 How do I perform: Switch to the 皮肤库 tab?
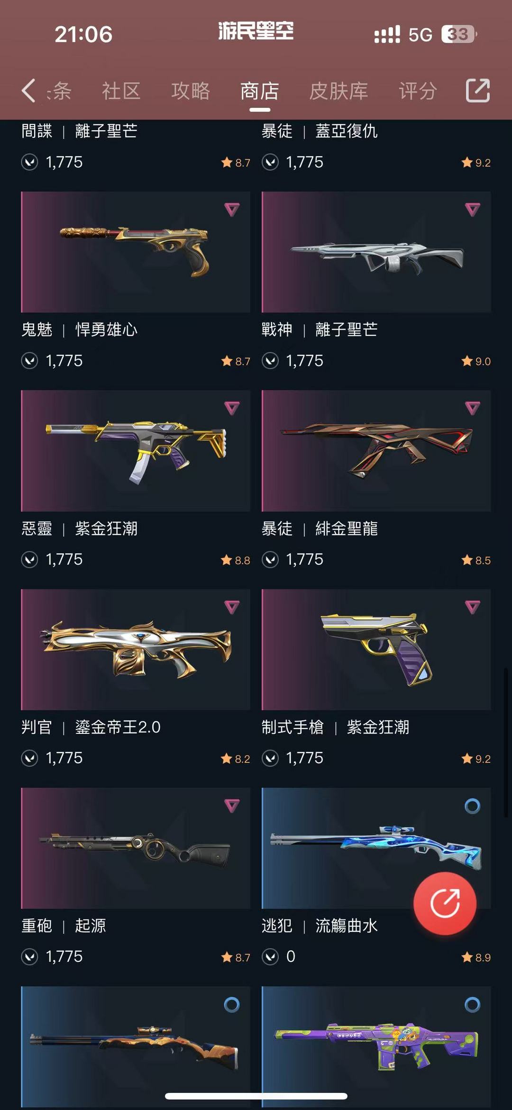[338, 91]
